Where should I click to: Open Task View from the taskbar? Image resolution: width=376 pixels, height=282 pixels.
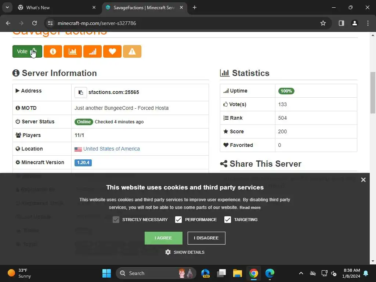221,273
